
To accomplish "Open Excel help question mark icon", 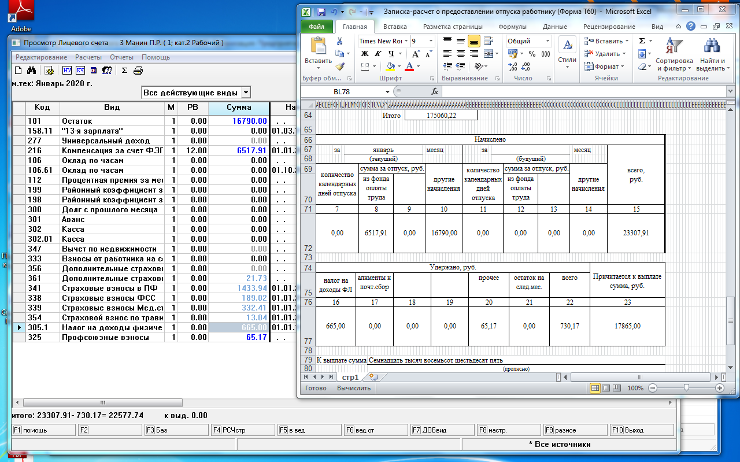I will [x=690, y=27].
